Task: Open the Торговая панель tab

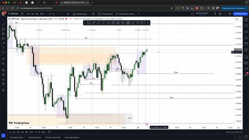Action: [72, 137]
